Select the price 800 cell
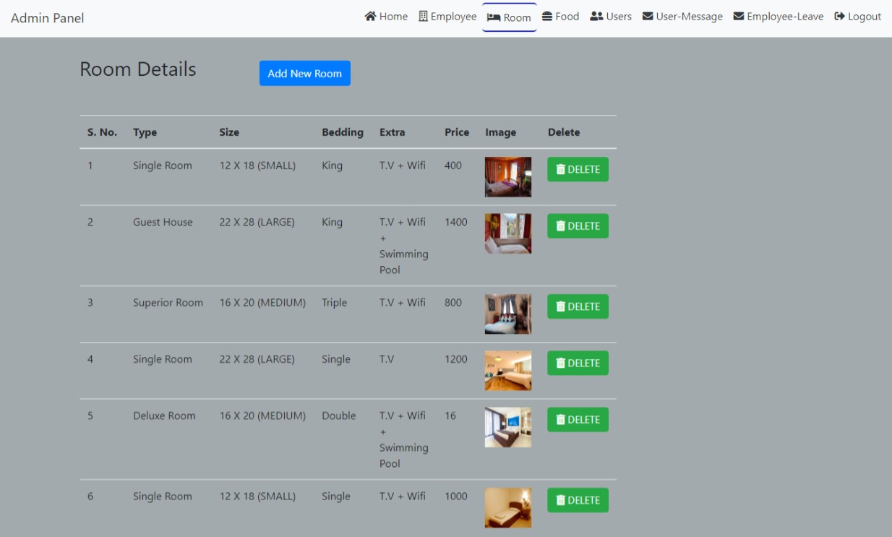The image size is (892, 537). tap(453, 302)
